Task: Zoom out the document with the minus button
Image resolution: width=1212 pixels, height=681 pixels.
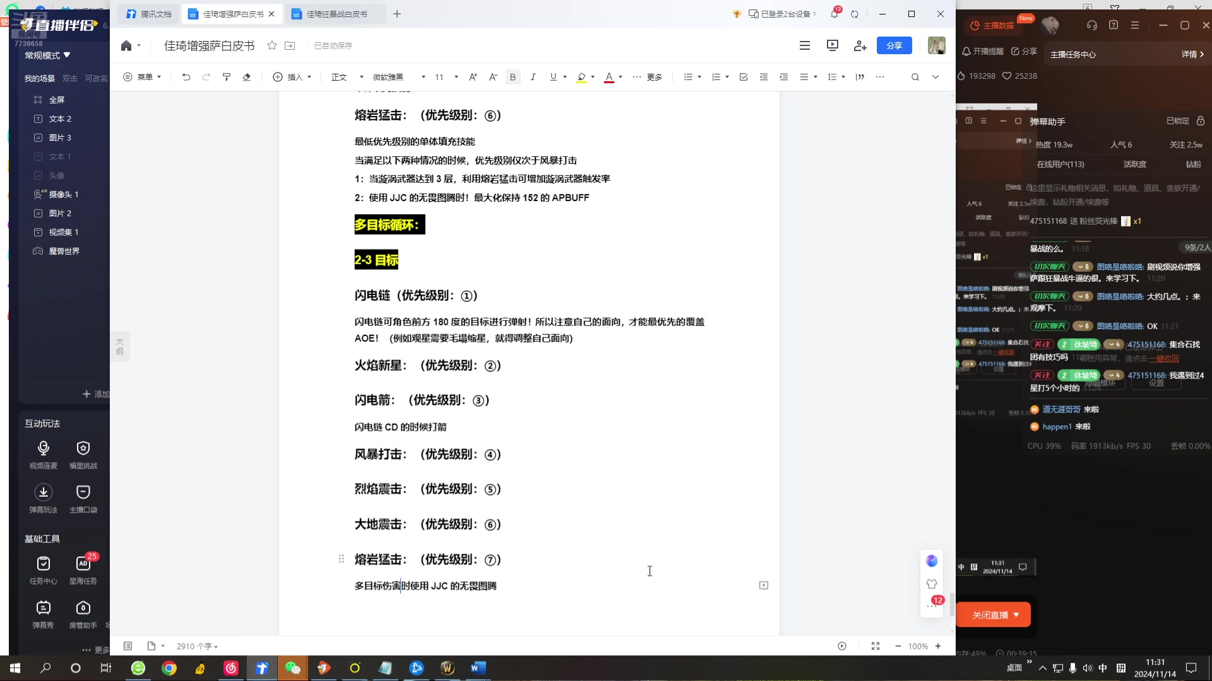Action: [x=898, y=646]
